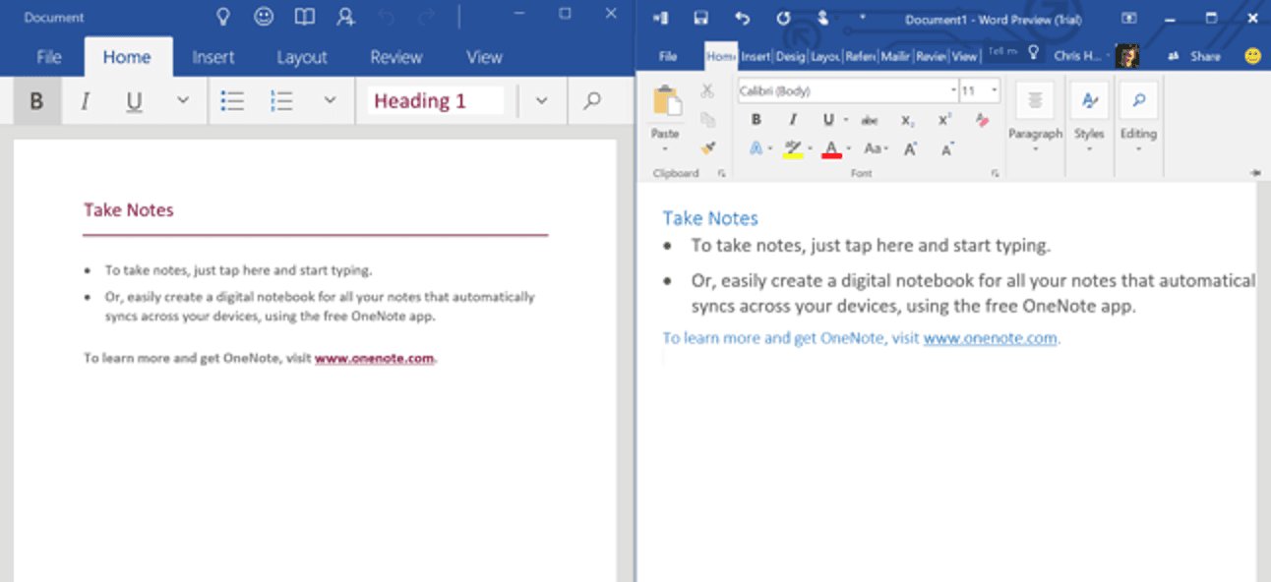Open Tell Me lightbulb in Word Mobile
The height and width of the screenshot is (582, 1271).
pyautogui.click(x=223, y=17)
